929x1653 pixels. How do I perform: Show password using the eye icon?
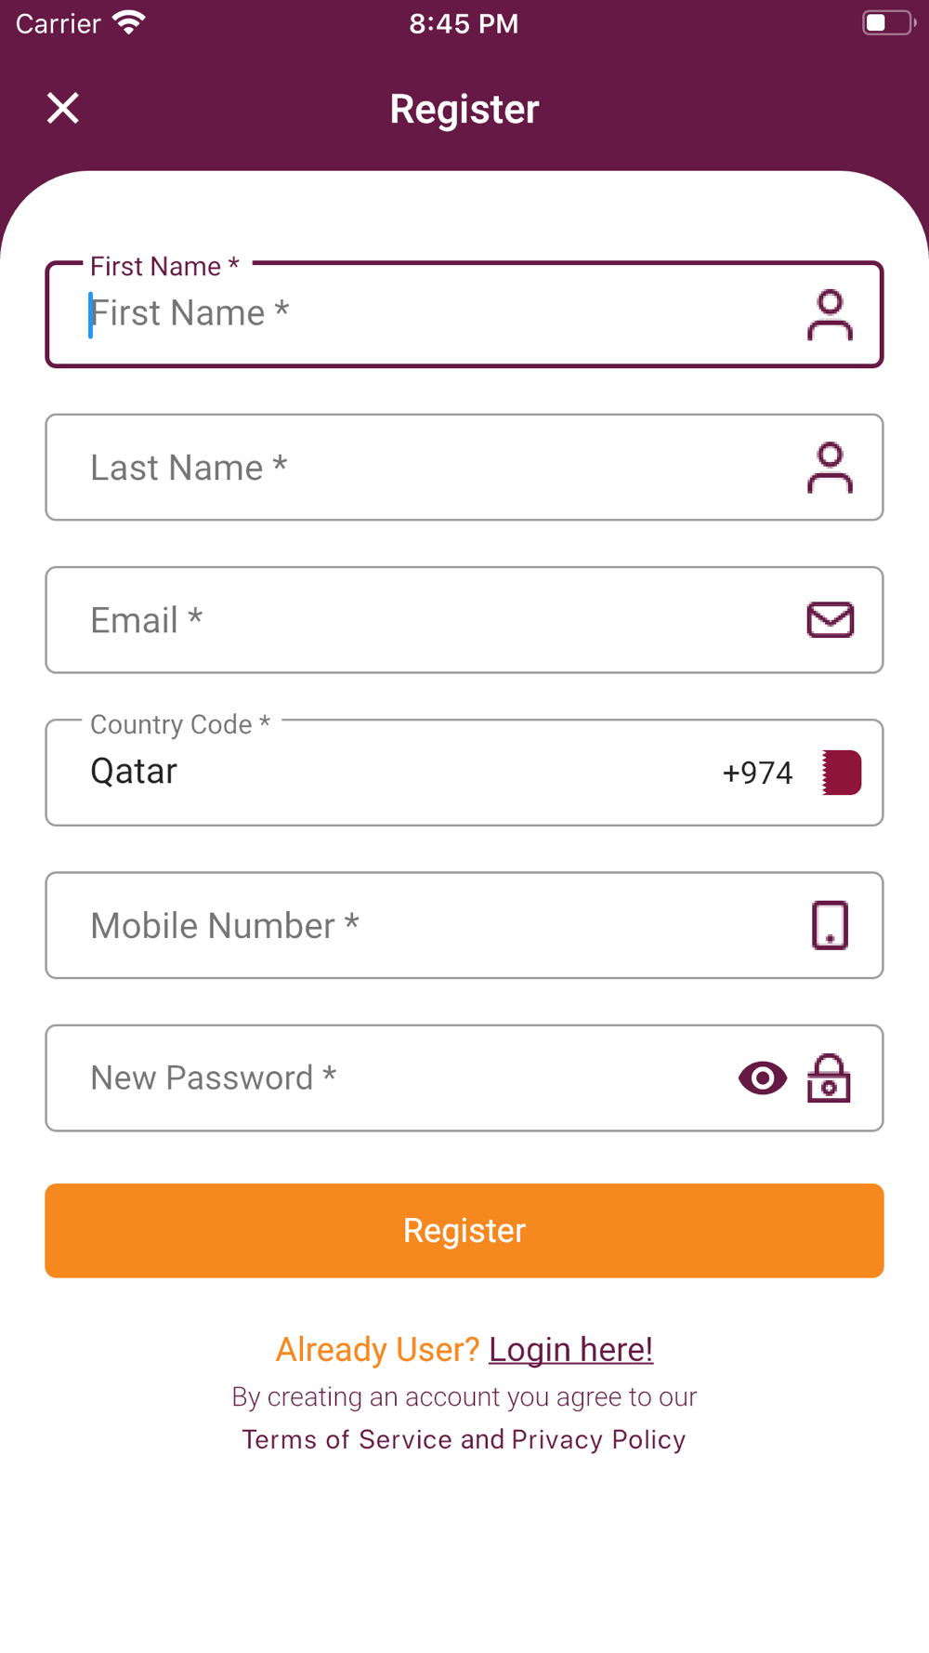pos(763,1078)
